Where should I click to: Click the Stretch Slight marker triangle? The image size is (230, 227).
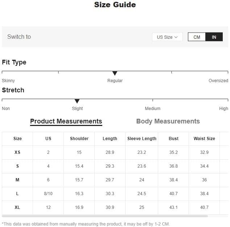click(x=77, y=101)
